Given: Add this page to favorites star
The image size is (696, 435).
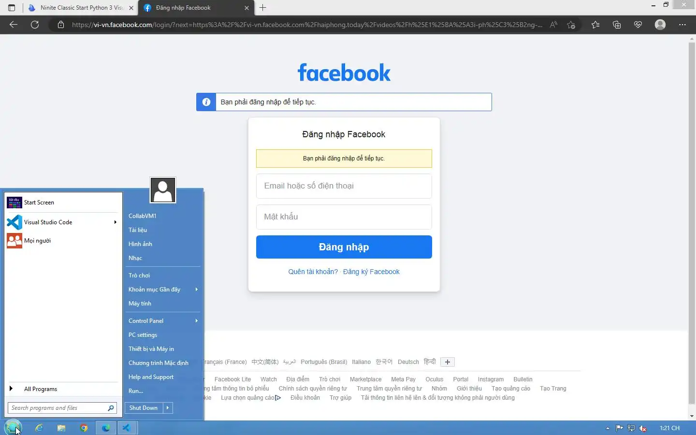Looking at the screenshot, I should click(x=571, y=25).
